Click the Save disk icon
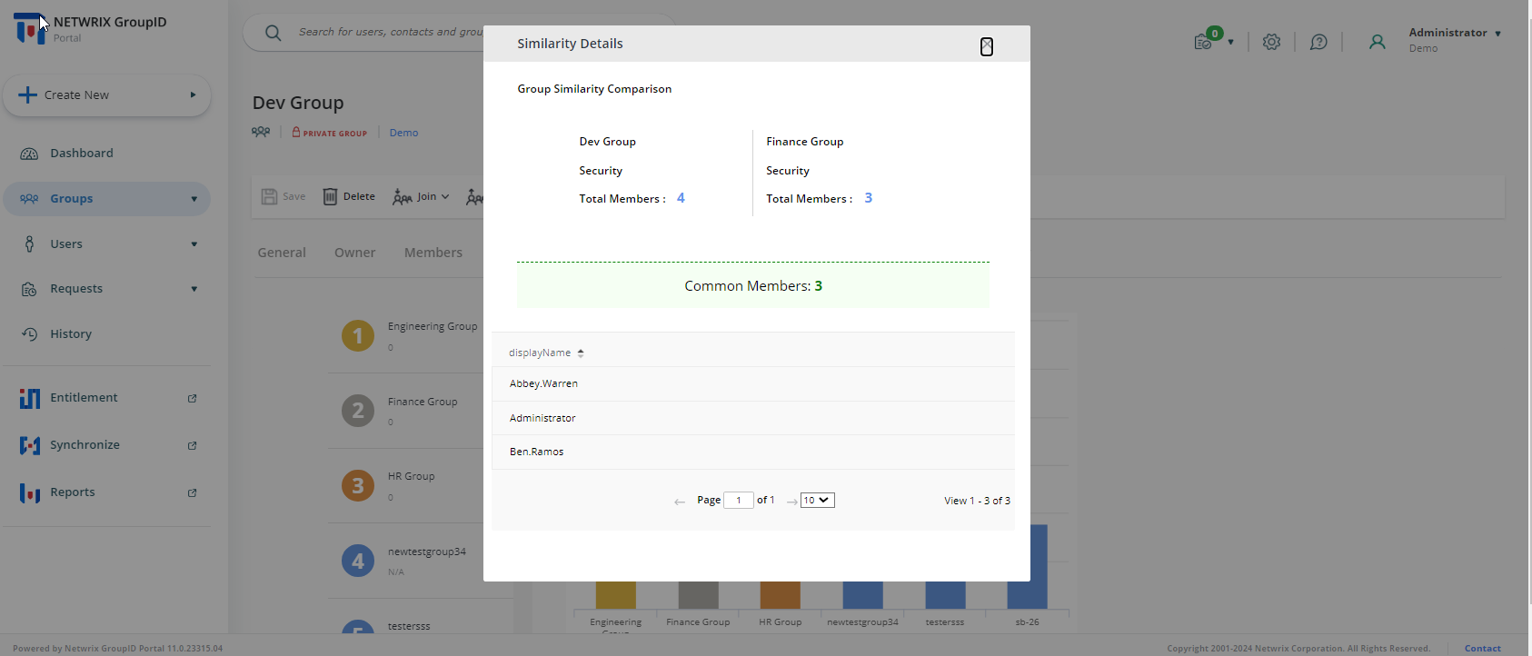The image size is (1532, 656). [x=269, y=196]
